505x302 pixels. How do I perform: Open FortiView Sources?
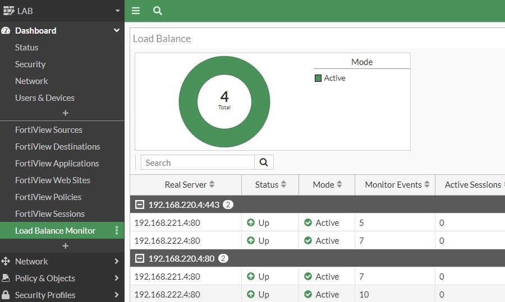point(49,129)
